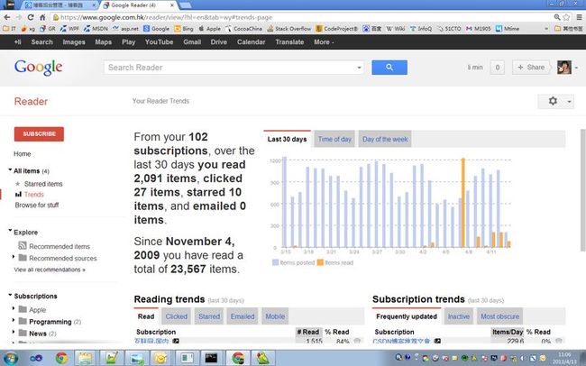The image size is (586, 366).
Task: Select the Frequently updated tab
Action: (407, 316)
